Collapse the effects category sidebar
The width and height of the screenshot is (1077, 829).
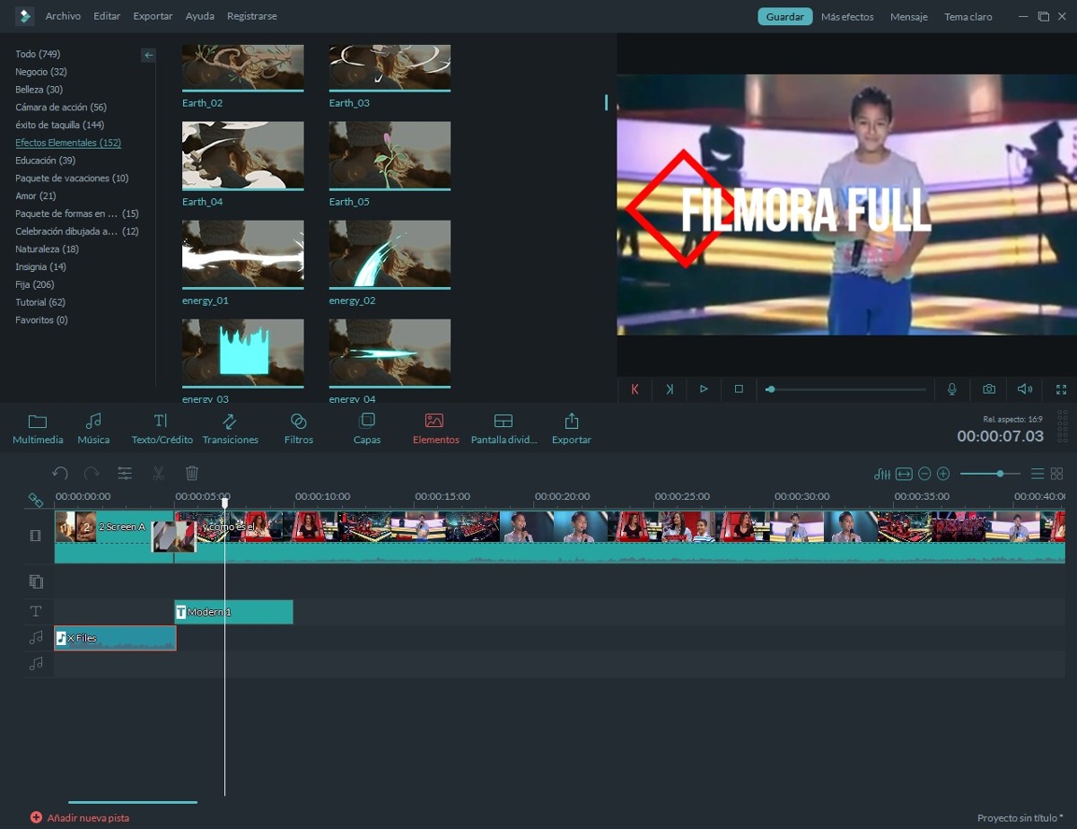(x=148, y=55)
